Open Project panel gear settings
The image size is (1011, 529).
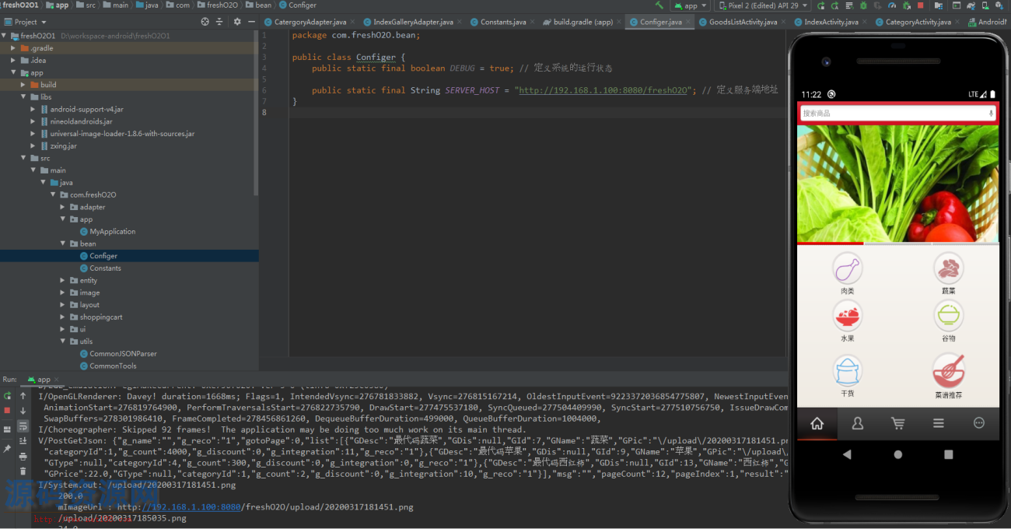click(x=237, y=22)
